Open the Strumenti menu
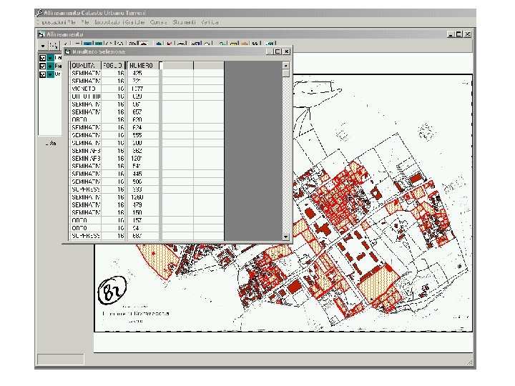Screen dimensions: 515x386 click(184, 22)
